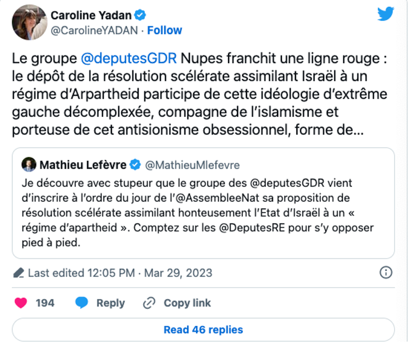Screen dimensions: 408x342
Task: Click the Twitter bird logo
Action: (x=385, y=14)
